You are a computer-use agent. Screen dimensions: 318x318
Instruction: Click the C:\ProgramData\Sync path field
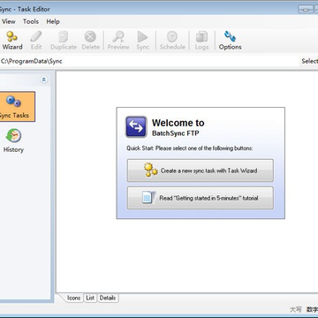point(148,61)
